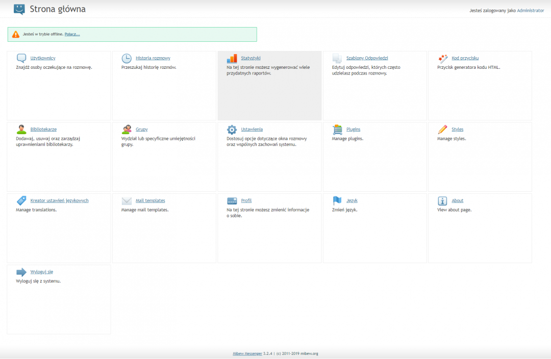551x359 pixels.
Task: Open the Język link
Action: pyautogui.click(x=352, y=200)
